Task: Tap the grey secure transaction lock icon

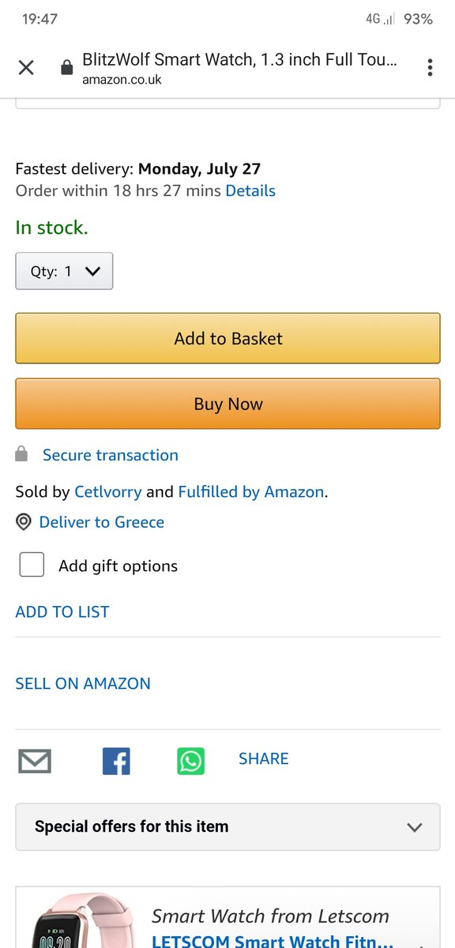Action: [x=22, y=454]
